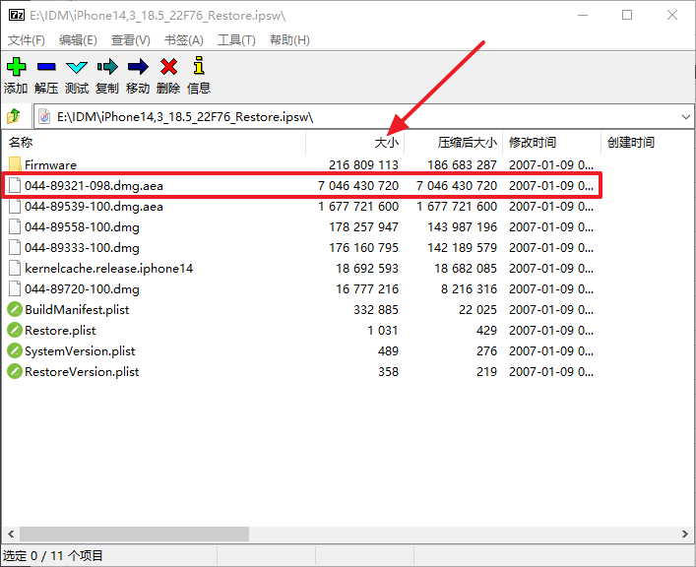The width and height of the screenshot is (696, 567).
Task: Click the Test (测试) checkmark icon
Action: click(x=77, y=67)
